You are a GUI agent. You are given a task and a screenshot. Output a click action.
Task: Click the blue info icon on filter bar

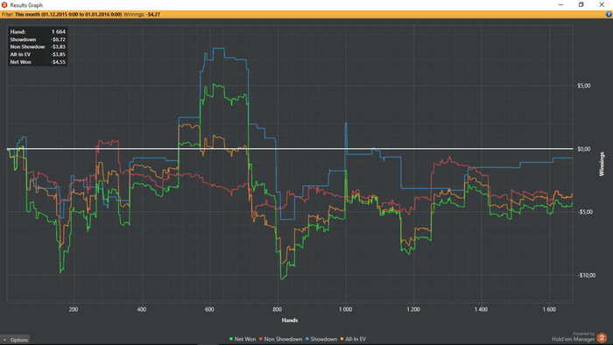(x=609, y=15)
